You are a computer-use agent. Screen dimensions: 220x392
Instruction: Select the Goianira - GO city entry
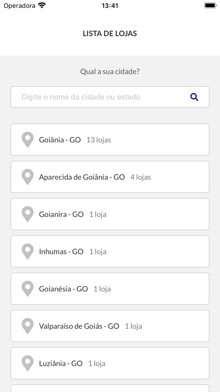[x=110, y=214]
